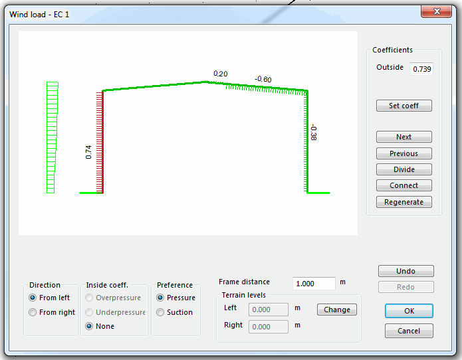This screenshot has height=360, width=462.
Task: Confirm with the OK button
Action: [x=409, y=311]
